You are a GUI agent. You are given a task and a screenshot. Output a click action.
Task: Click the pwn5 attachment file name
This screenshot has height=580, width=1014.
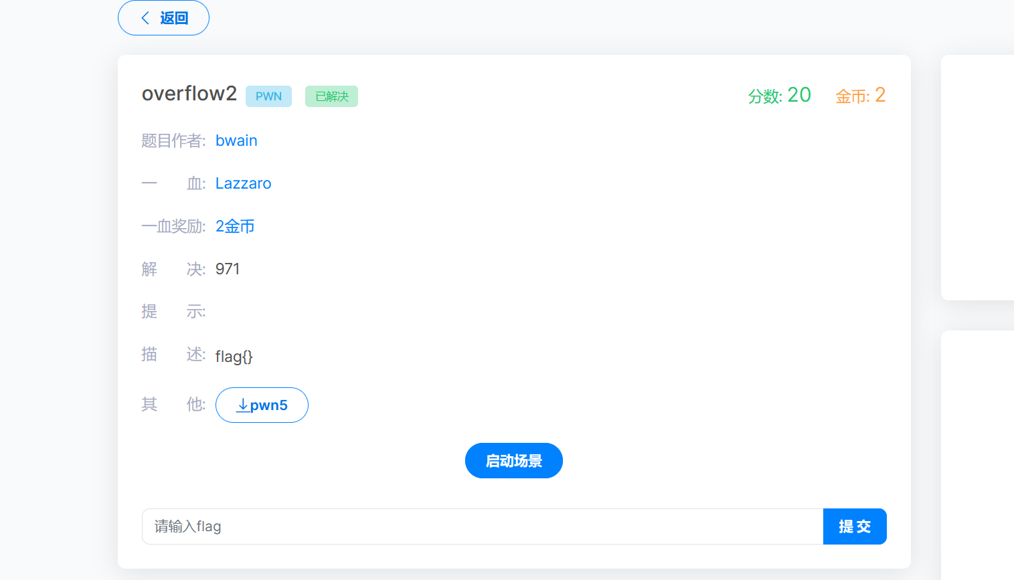[269, 405]
